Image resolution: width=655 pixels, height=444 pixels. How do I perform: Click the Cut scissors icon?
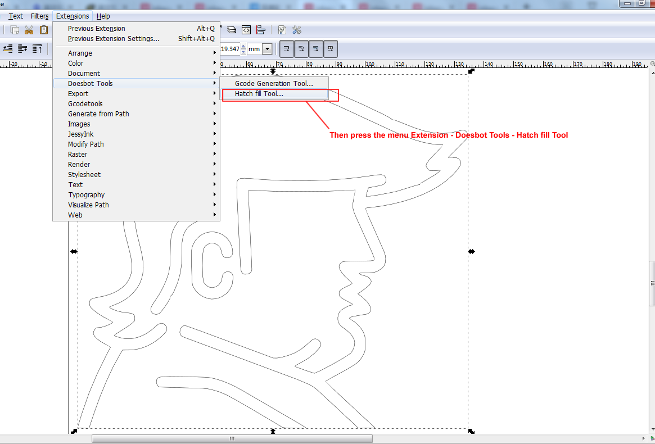pyautogui.click(x=29, y=30)
